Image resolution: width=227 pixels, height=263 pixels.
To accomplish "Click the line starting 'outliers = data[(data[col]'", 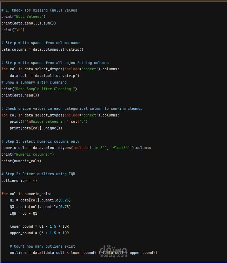I will 83,253.
